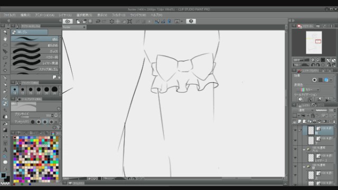338x190 pixels.
Task: Select the magnifier zoom tool
Action: coord(5,32)
